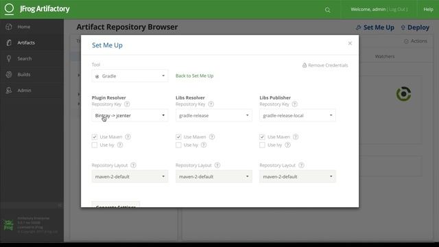This screenshot has height=247, width=439.
Task: Click help icon next to Libs Resolver Use Maven
Action: [212, 137]
